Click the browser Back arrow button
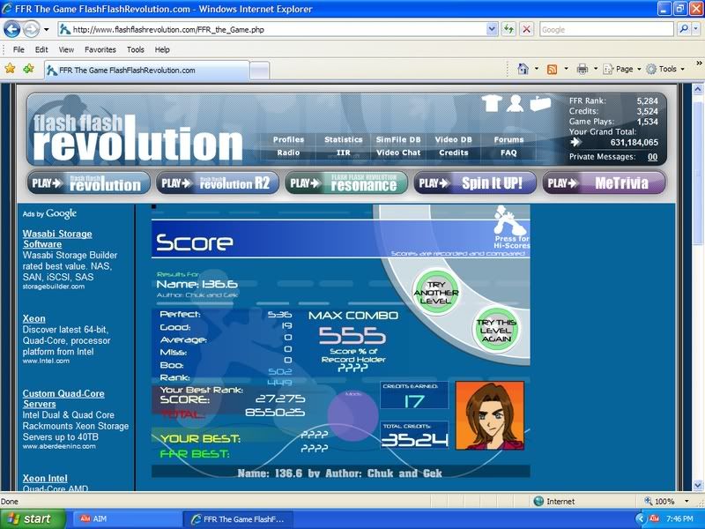 point(13,29)
